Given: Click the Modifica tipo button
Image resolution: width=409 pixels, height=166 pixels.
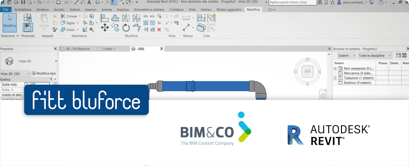Looking at the screenshot, I should tap(44, 74).
